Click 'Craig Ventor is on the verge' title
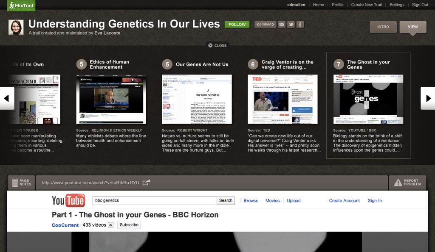 pyautogui.click(x=288, y=64)
